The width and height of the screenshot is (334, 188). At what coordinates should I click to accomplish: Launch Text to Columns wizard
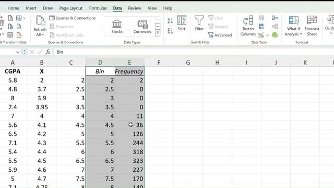[248, 26]
